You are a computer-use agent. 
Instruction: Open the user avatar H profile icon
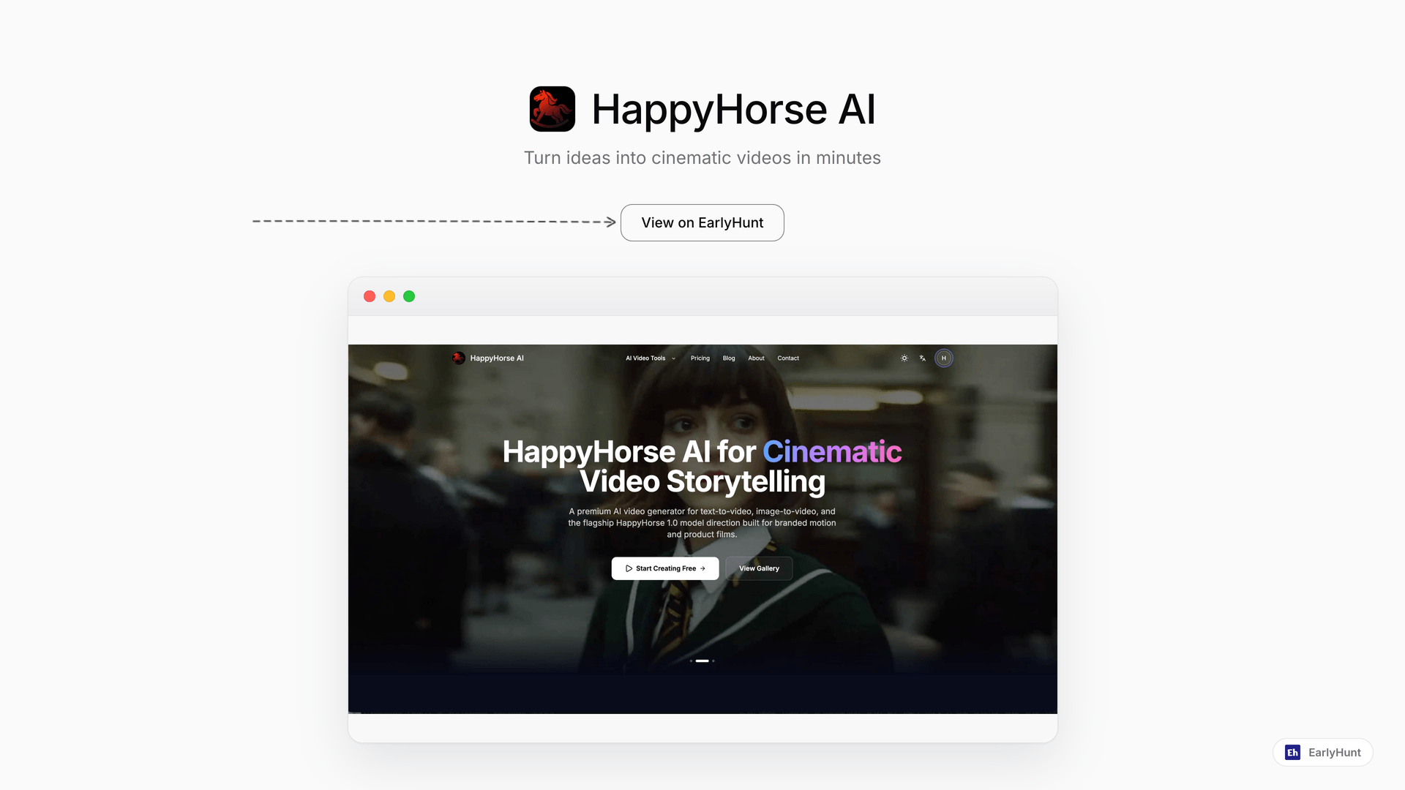[943, 358]
